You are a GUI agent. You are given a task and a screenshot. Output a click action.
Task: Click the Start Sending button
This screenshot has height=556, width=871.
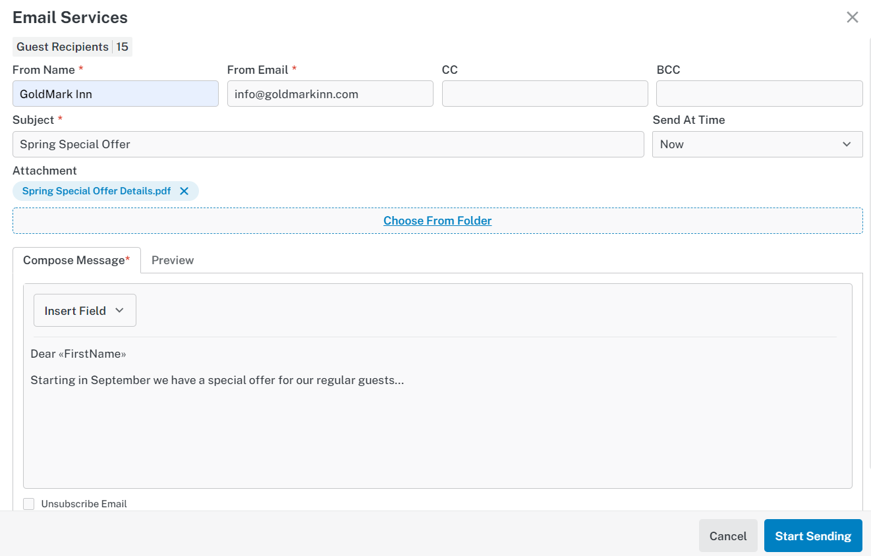[813, 536]
